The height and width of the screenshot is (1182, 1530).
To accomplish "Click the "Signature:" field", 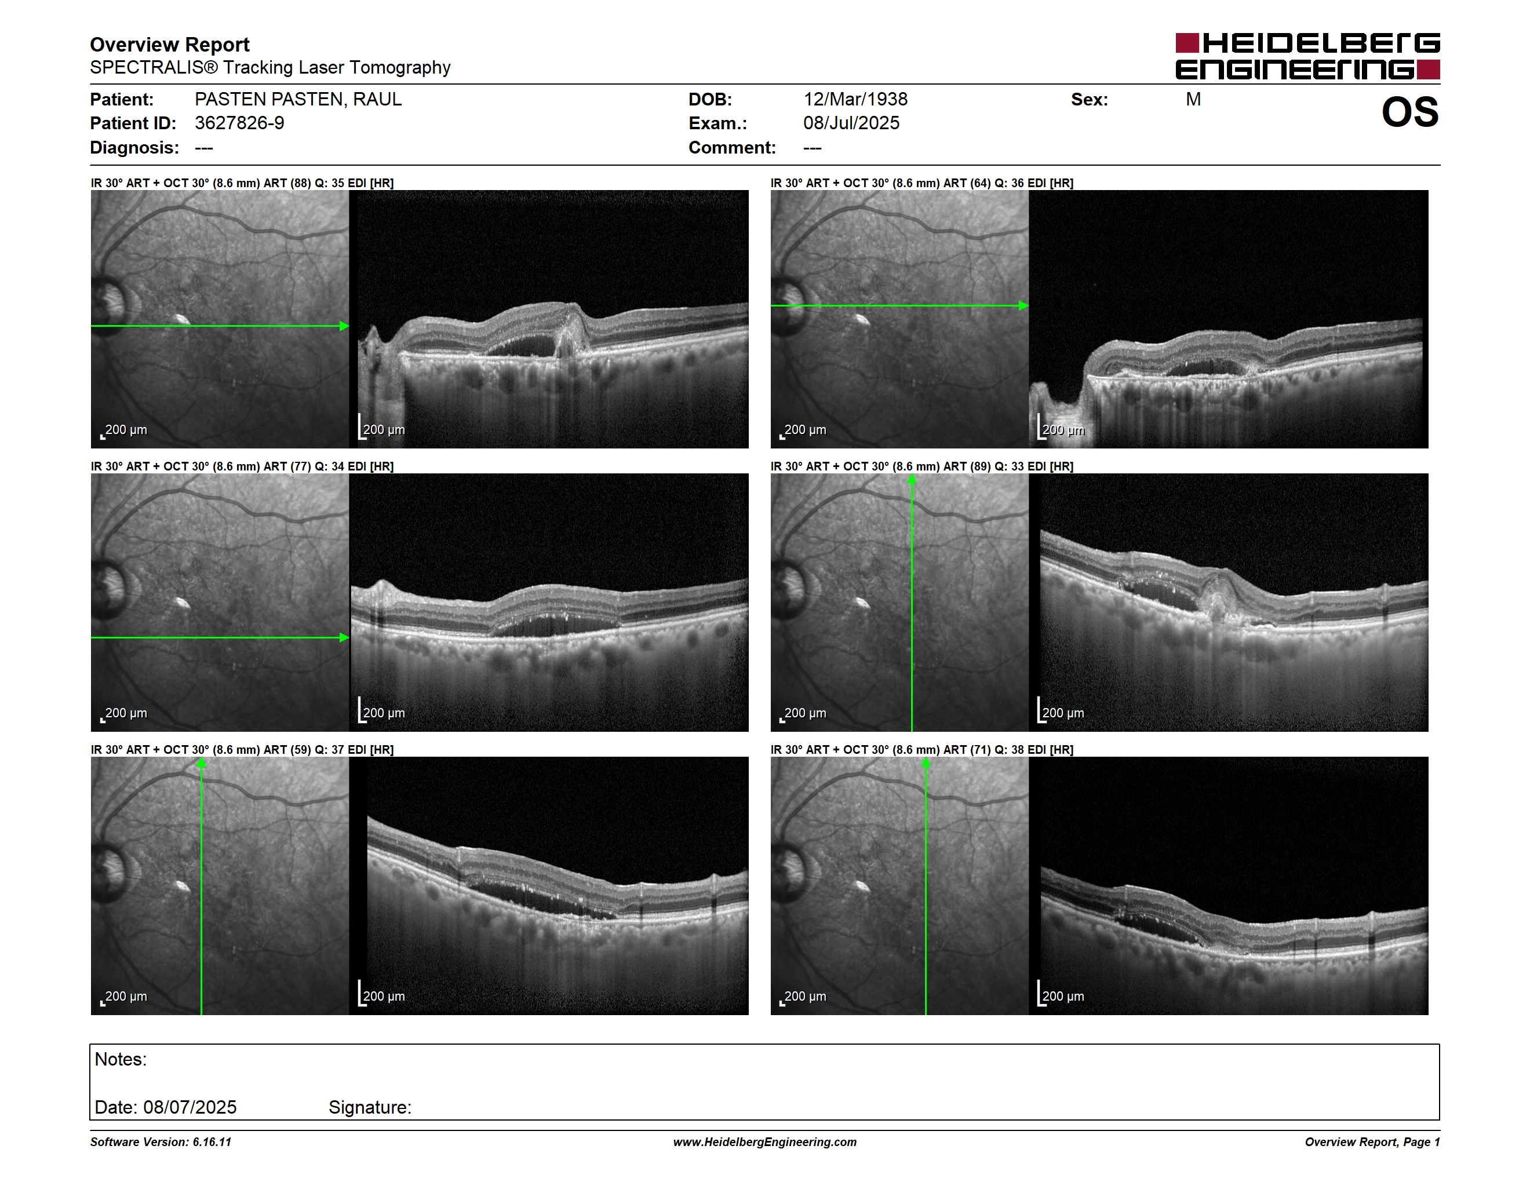I will 370,1107.
